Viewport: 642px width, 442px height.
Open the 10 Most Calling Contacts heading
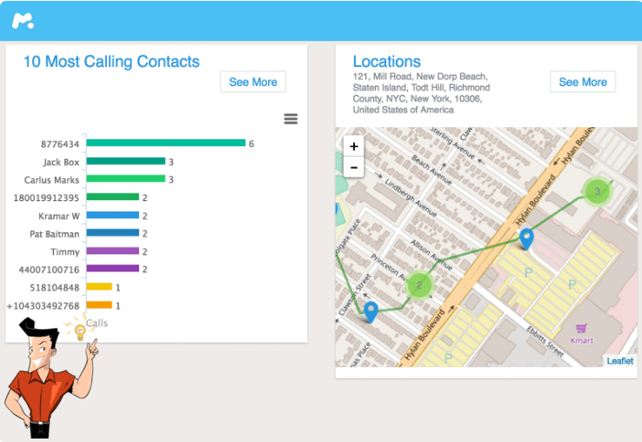(x=111, y=62)
